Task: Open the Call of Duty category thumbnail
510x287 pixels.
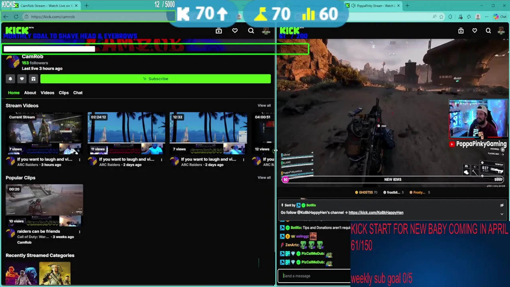Action: (22, 273)
